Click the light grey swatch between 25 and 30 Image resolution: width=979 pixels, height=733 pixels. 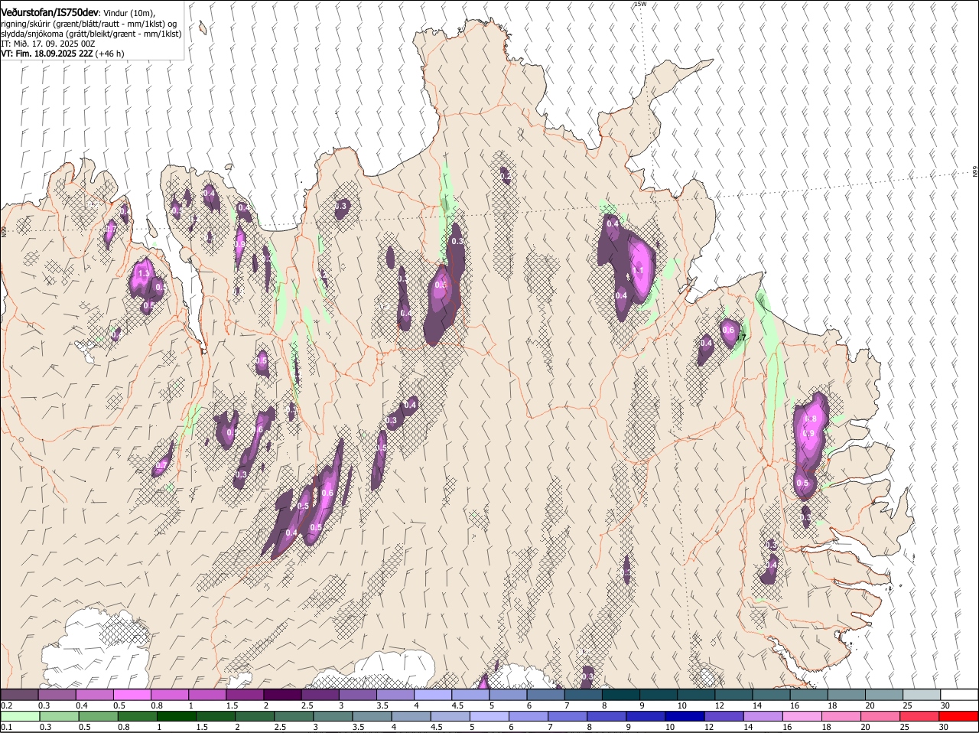pos(921,694)
